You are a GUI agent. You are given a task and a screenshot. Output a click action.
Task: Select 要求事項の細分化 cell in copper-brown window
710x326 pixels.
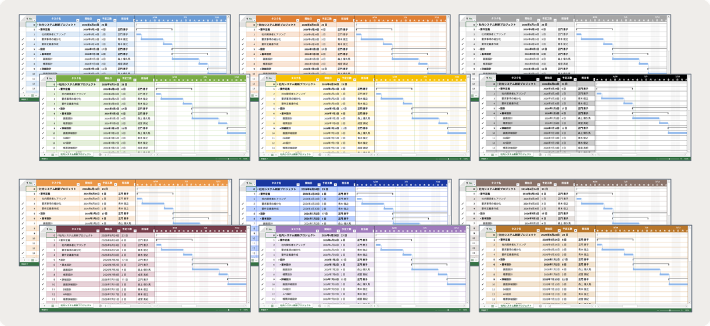pos(518,250)
